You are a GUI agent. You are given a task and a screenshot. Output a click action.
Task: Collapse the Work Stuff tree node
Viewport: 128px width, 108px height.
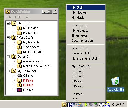(x=8, y=38)
